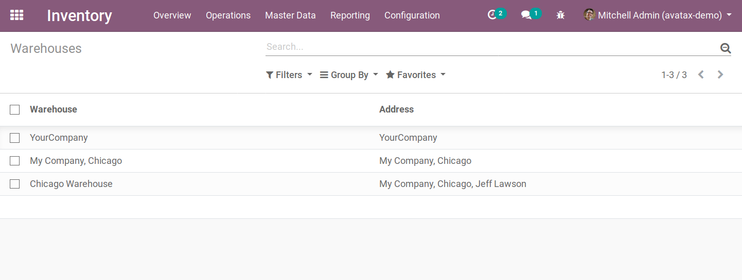Click the activities clock icon with badge
The width and height of the screenshot is (742, 280).
point(493,15)
